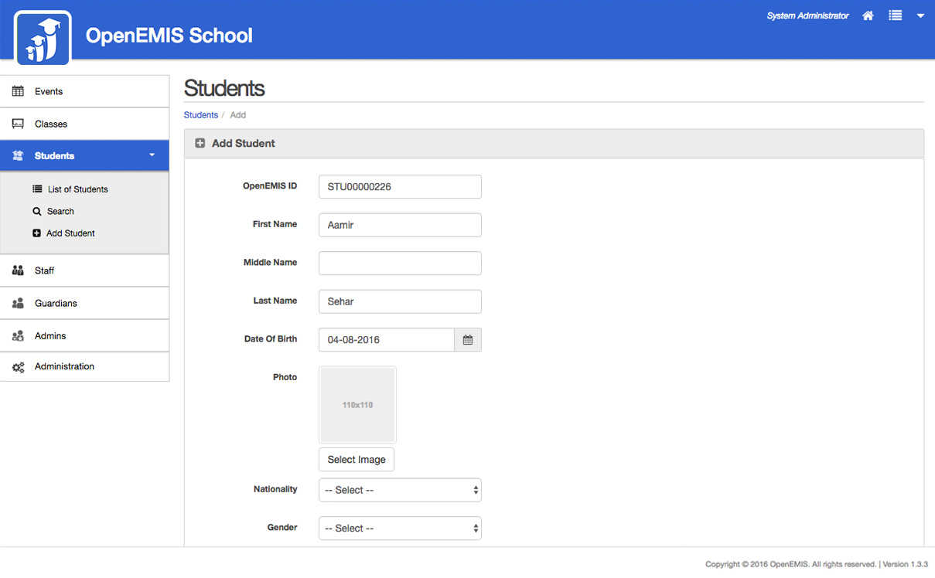The width and height of the screenshot is (935, 578).
Task: Click the OpenEMIS School logo icon
Action: coord(43,36)
